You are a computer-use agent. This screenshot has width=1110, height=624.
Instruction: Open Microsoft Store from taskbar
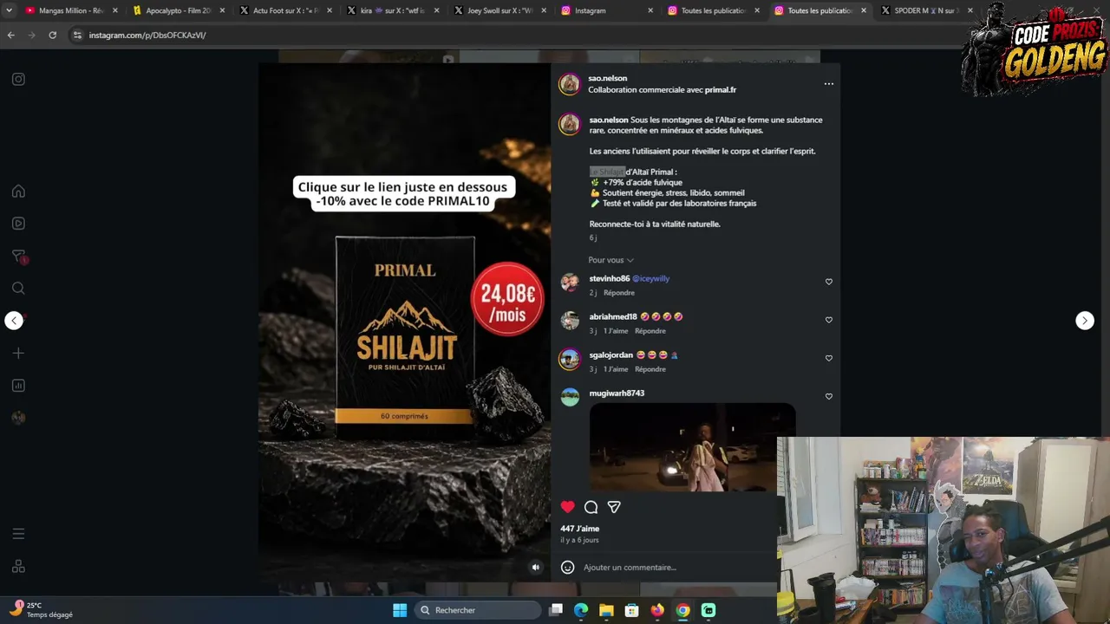tap(632, 610)
